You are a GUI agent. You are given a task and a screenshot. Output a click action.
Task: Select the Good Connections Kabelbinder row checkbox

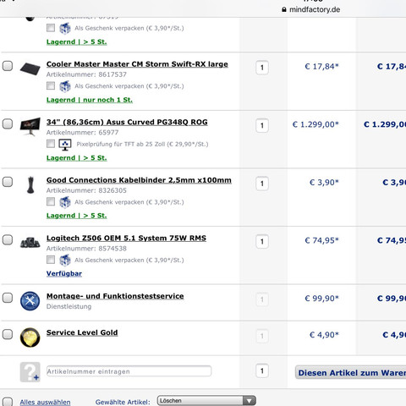(8, 182)
